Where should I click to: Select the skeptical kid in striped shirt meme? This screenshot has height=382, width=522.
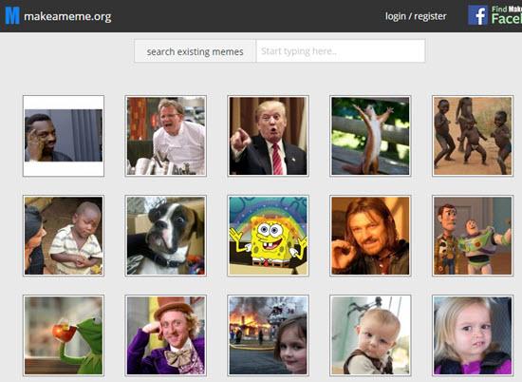click(x=64, y=236)
